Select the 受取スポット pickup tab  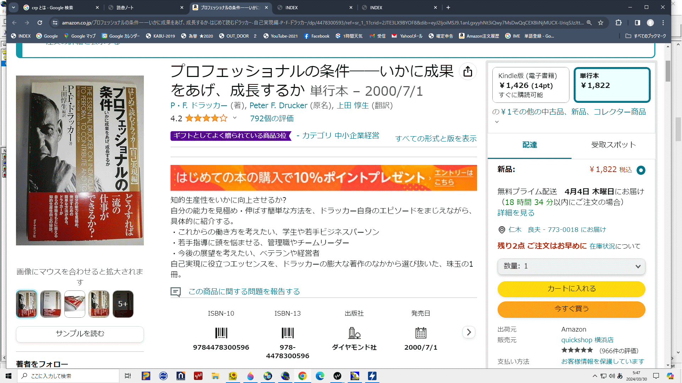pos(613,145)
